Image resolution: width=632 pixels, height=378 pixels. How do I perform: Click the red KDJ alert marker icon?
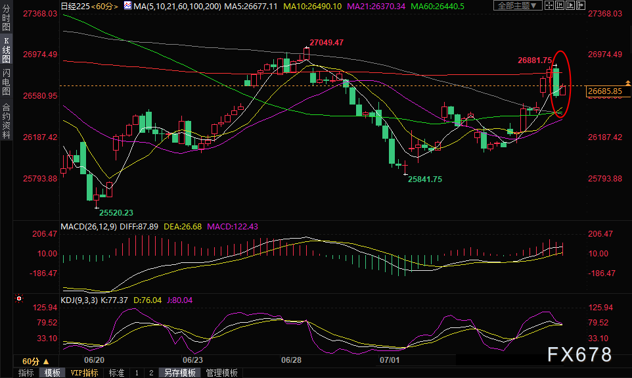[x=19, y=299]
